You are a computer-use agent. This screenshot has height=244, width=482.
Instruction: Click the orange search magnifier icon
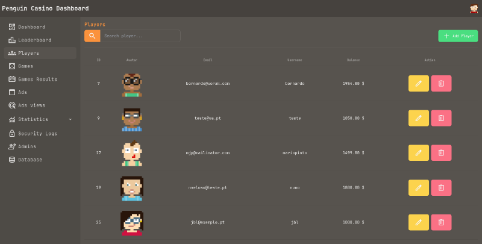click(92, 36)
